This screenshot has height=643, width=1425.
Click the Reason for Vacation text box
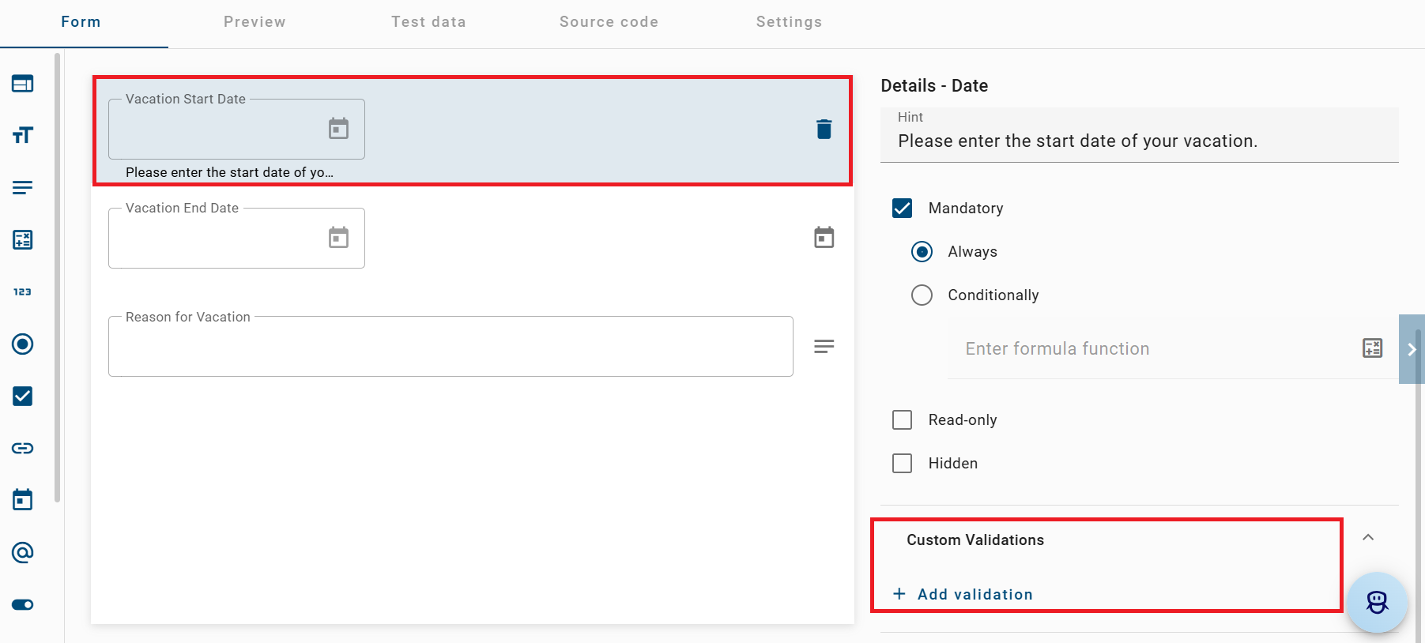tap(450, 346)
